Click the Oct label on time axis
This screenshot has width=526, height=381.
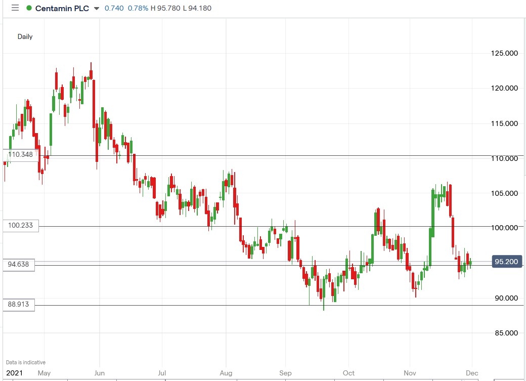(348, 373)
